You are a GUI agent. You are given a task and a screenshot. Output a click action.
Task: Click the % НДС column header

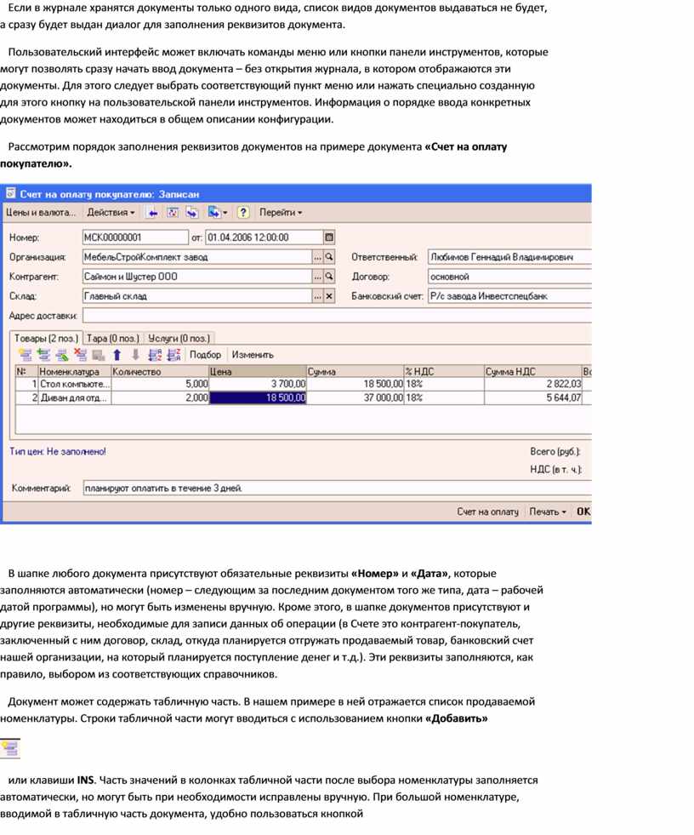tap(444, 372)
